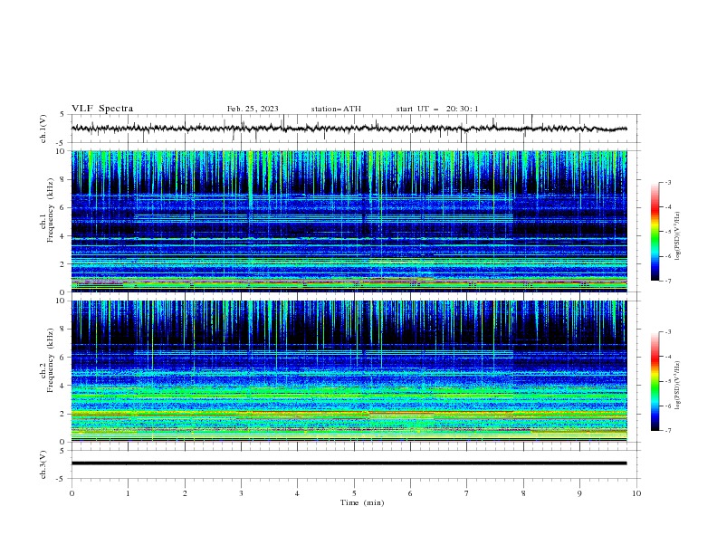Click the ch.3 flat black voltage trace

(349, 463)
